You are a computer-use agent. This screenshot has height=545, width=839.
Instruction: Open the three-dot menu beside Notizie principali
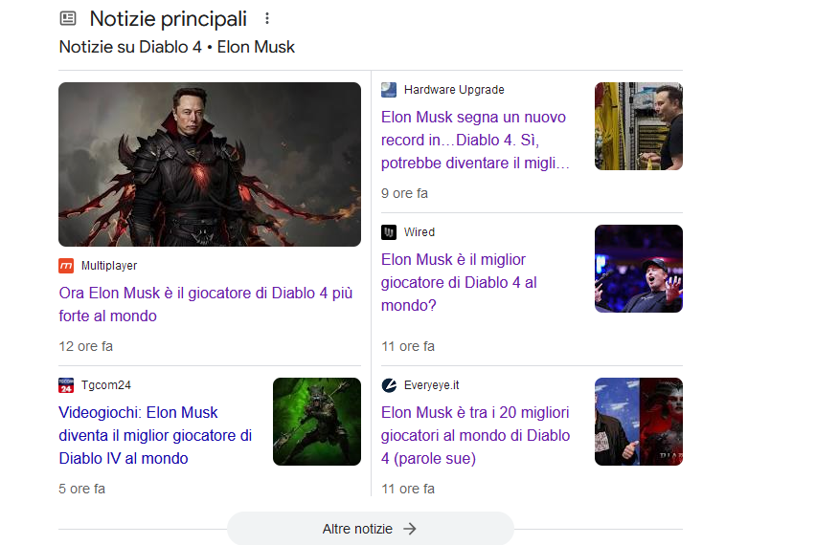267,19
